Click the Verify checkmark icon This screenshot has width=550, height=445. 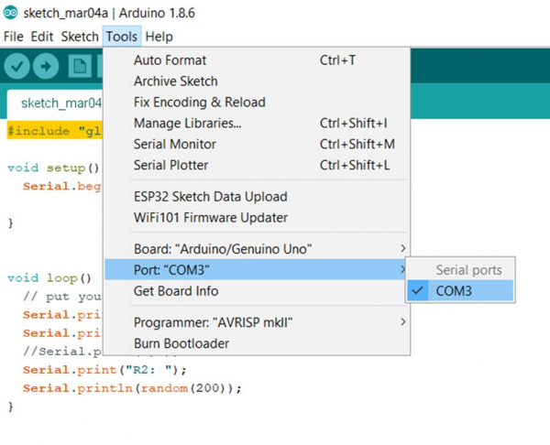click(x=18, y=66)
